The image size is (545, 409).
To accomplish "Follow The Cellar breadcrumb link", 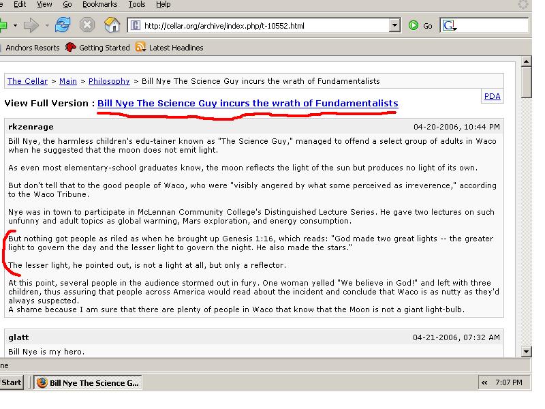I will 27,81.
